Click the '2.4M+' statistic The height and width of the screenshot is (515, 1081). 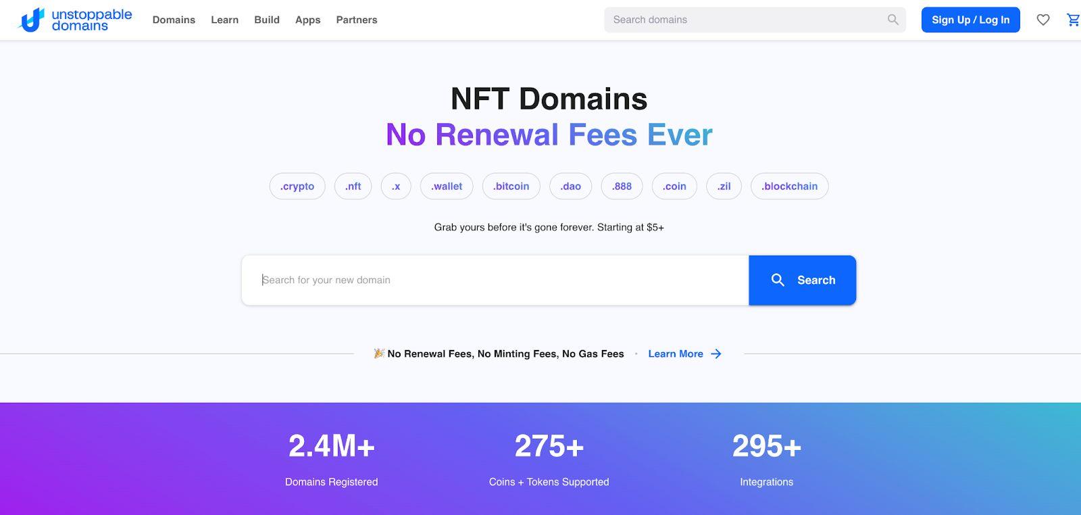(x=331, y=446)
